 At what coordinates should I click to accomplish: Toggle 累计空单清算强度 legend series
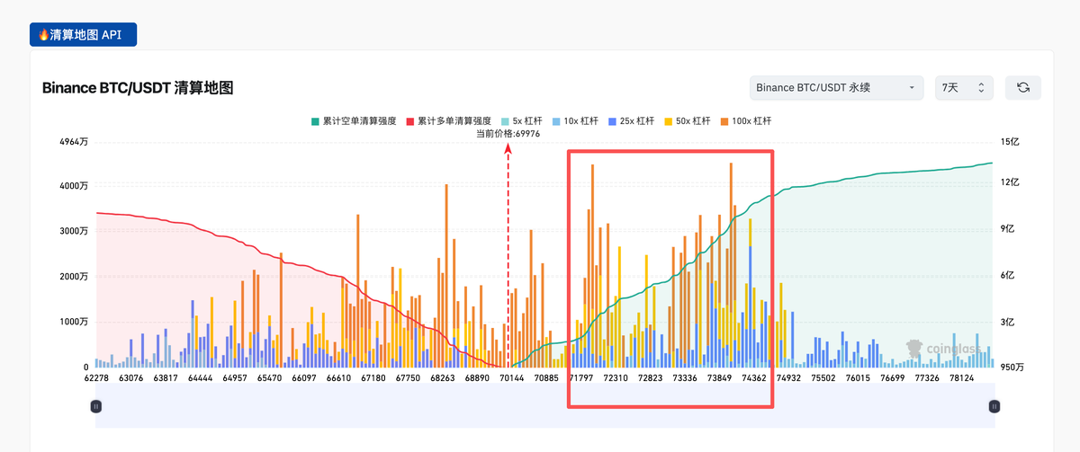354,120
